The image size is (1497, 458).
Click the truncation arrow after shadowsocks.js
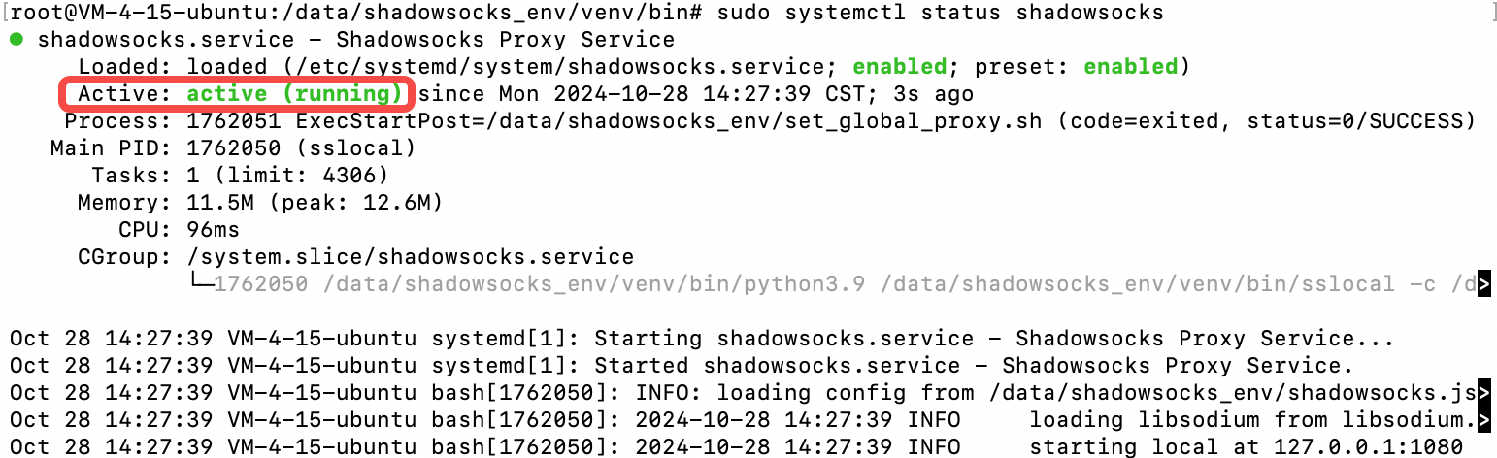coord(1483,393)
